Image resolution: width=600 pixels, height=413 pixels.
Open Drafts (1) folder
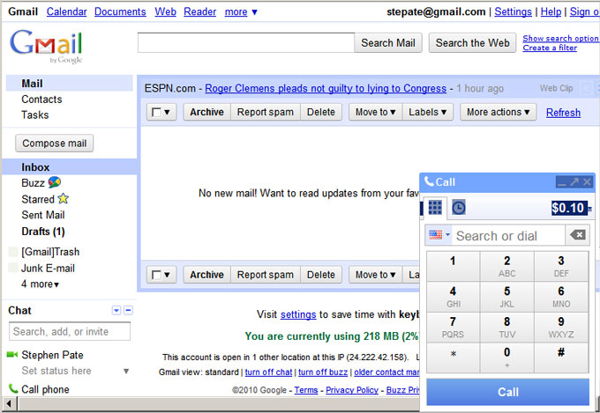pos(43,232)
